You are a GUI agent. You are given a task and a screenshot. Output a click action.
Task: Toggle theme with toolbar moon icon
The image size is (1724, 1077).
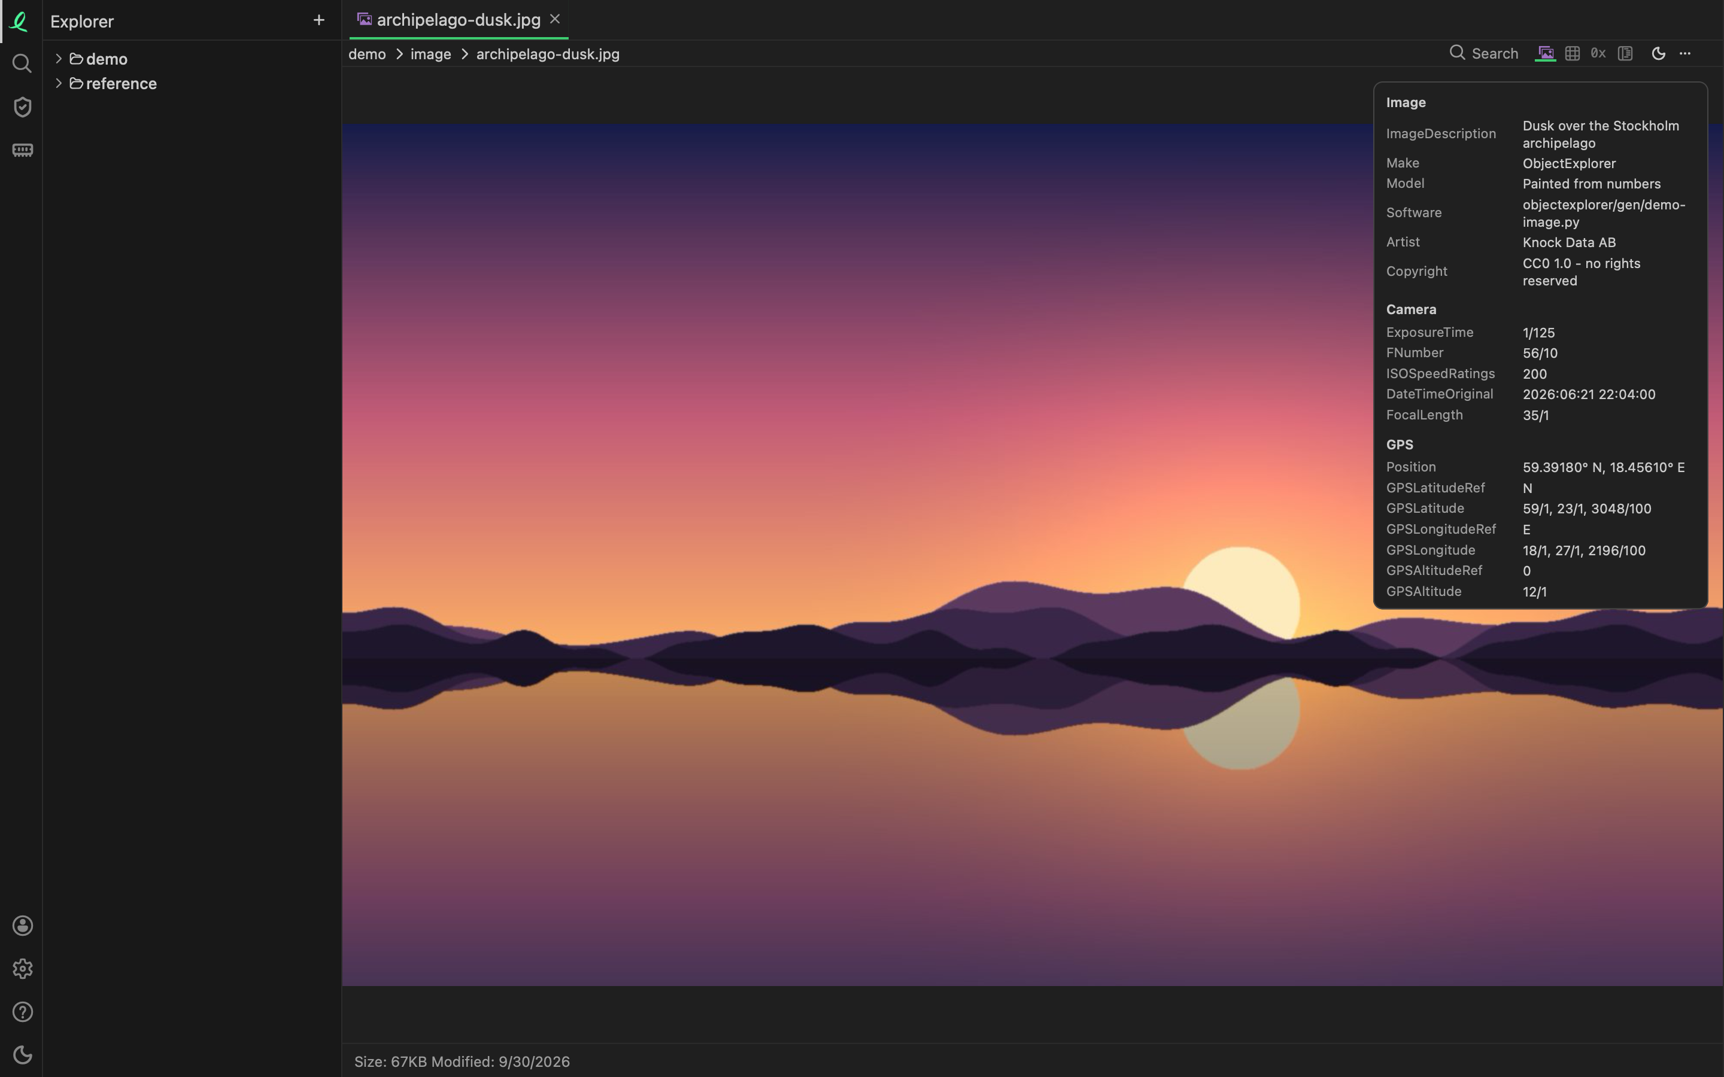[1659, 53]
